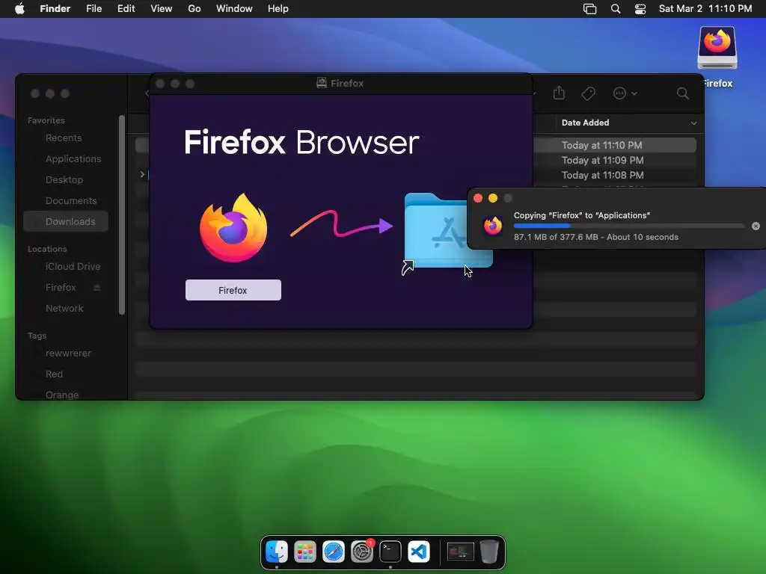
Task: Open Control Center in menu bar
Action: point(640,9)
